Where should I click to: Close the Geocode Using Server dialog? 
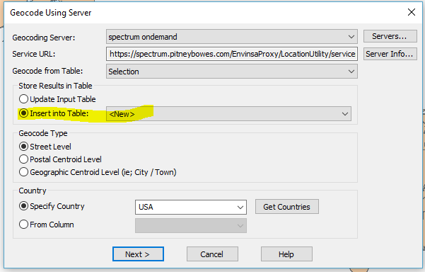[x=412, y=12]
